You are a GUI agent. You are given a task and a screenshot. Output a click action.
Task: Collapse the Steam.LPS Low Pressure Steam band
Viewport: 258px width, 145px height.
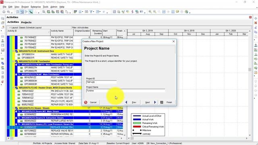click(16, 124)
